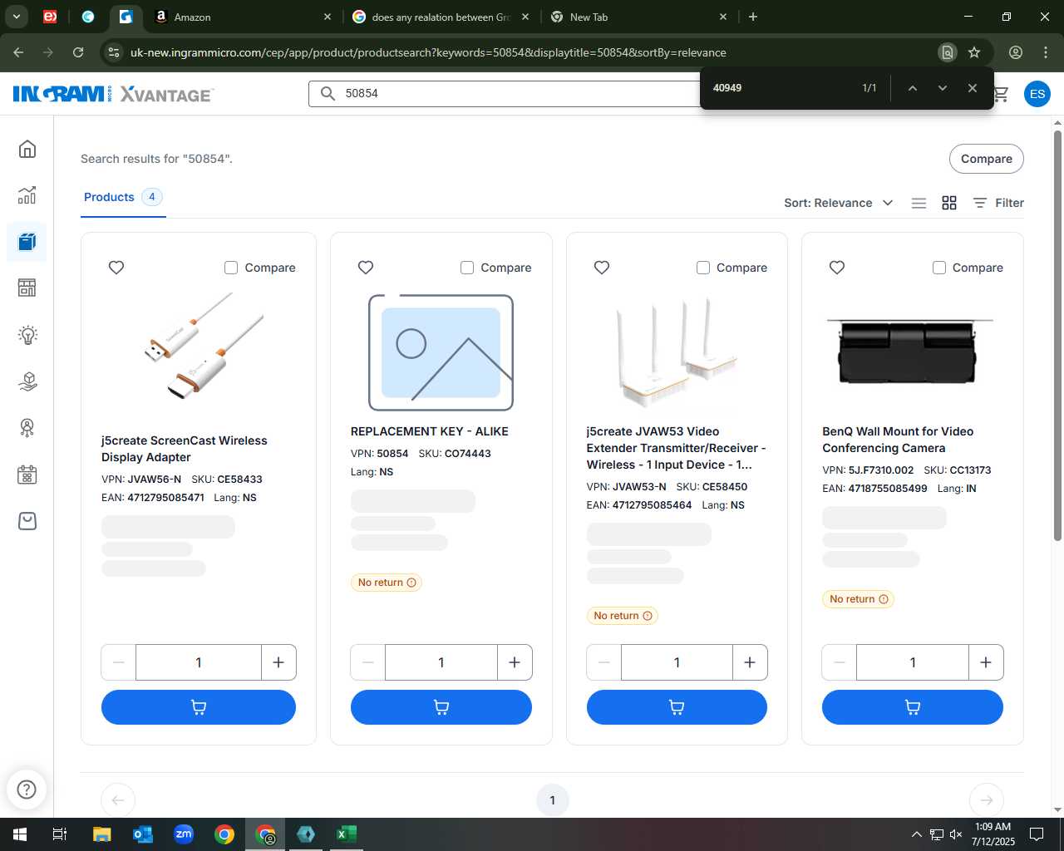
Task: Go to find-bar previous match arrow
Action: pos(912,88)
